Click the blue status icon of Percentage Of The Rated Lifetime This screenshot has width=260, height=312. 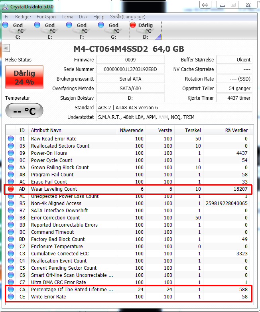(x=11, y=289)
